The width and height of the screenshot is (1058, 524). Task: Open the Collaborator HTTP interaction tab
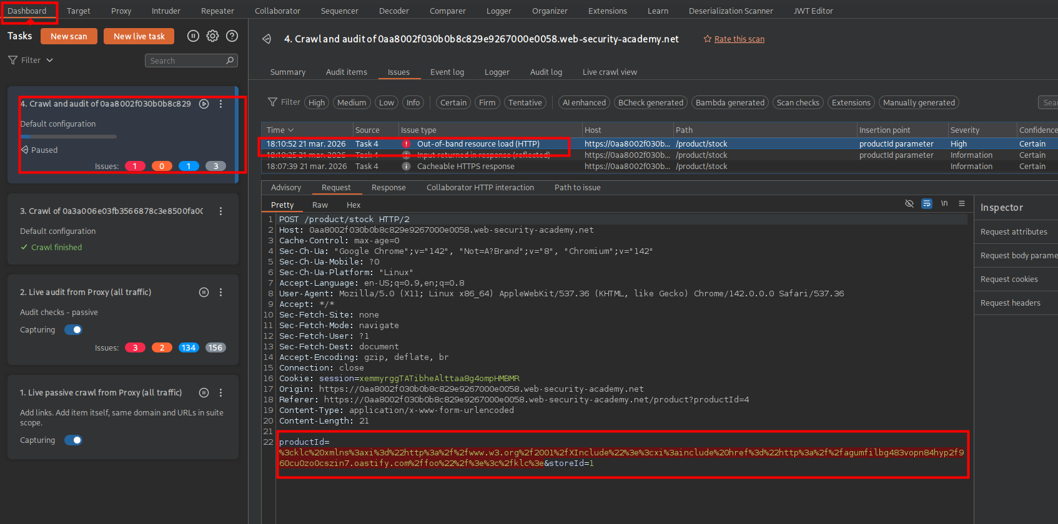[480, 188]
